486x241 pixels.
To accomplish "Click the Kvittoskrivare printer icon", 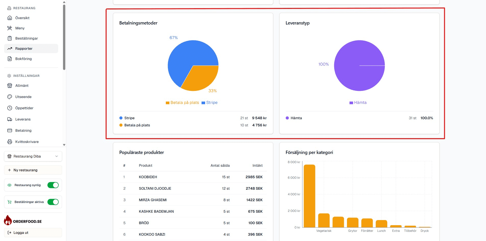I will pos(10,142).
